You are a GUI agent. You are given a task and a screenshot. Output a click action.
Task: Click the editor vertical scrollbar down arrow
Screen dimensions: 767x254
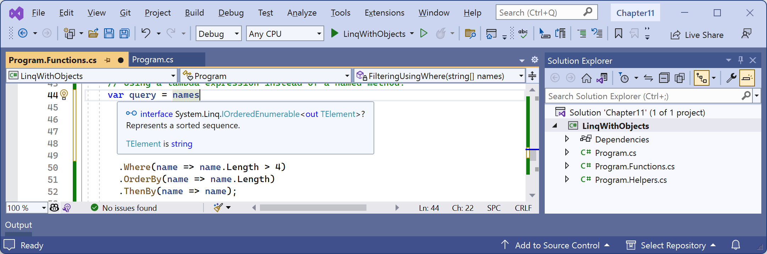click(532, 195)
